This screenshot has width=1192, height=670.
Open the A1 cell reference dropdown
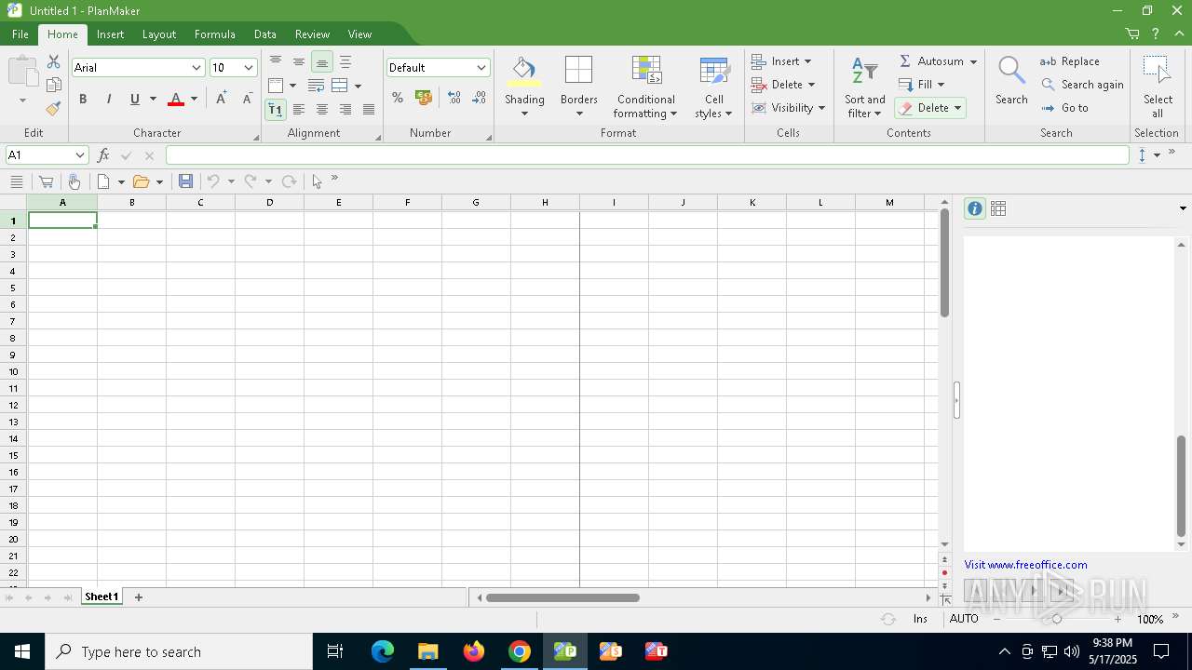point(80,155)
